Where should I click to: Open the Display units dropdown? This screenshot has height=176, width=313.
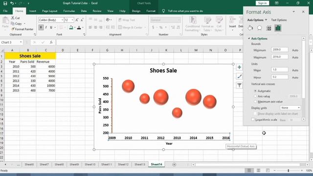point(290,108)
